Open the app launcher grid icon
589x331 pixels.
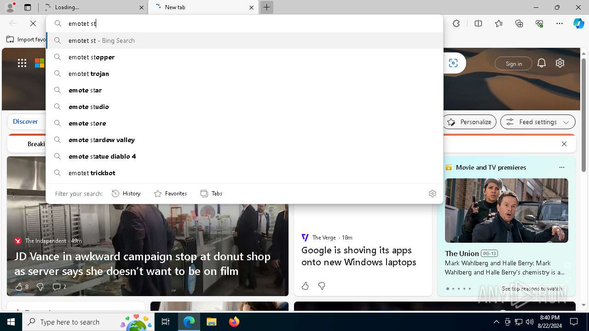(x=22, y=63)
